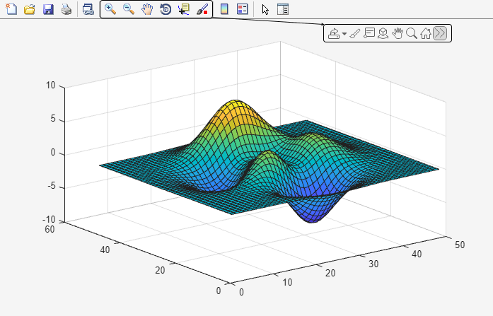Collapse the axes toolbar with the double chevron
This screenshot has width=493, height=316.
click(x=440, y=33)
